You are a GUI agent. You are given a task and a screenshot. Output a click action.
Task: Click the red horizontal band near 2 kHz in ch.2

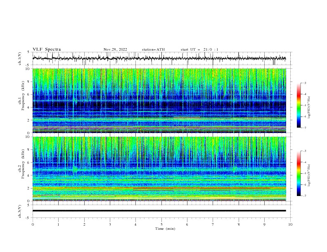coord(201,188)
